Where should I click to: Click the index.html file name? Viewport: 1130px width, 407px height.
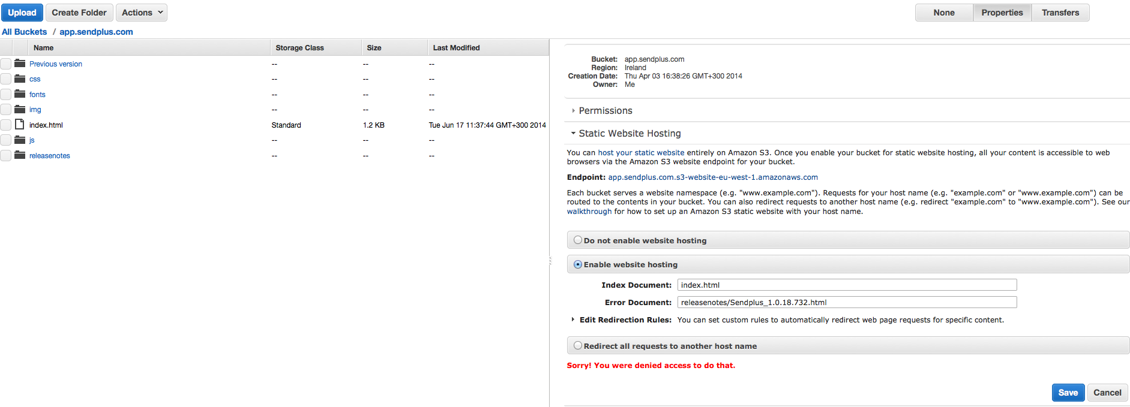46,125
